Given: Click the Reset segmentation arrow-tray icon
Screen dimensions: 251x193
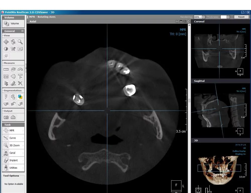Looking at the screenshot, I should pos(6,104).
